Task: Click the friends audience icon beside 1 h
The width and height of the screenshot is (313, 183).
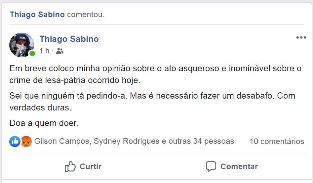Action: [60, 51]
